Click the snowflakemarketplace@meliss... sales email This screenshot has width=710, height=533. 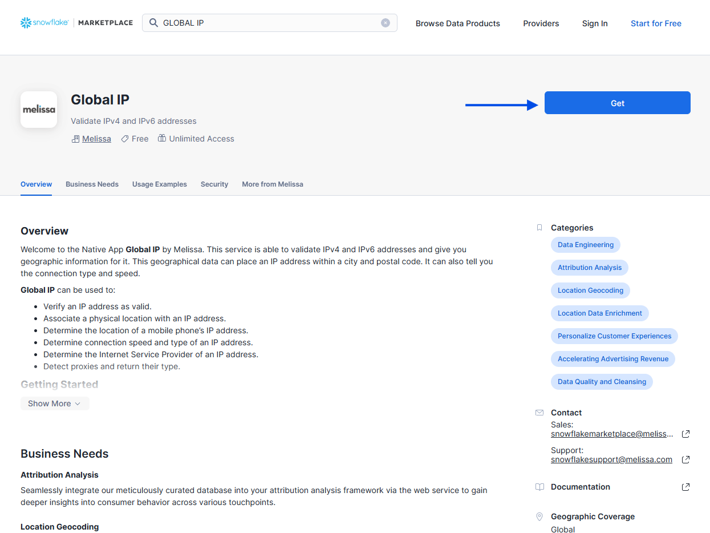coord(612,434)
